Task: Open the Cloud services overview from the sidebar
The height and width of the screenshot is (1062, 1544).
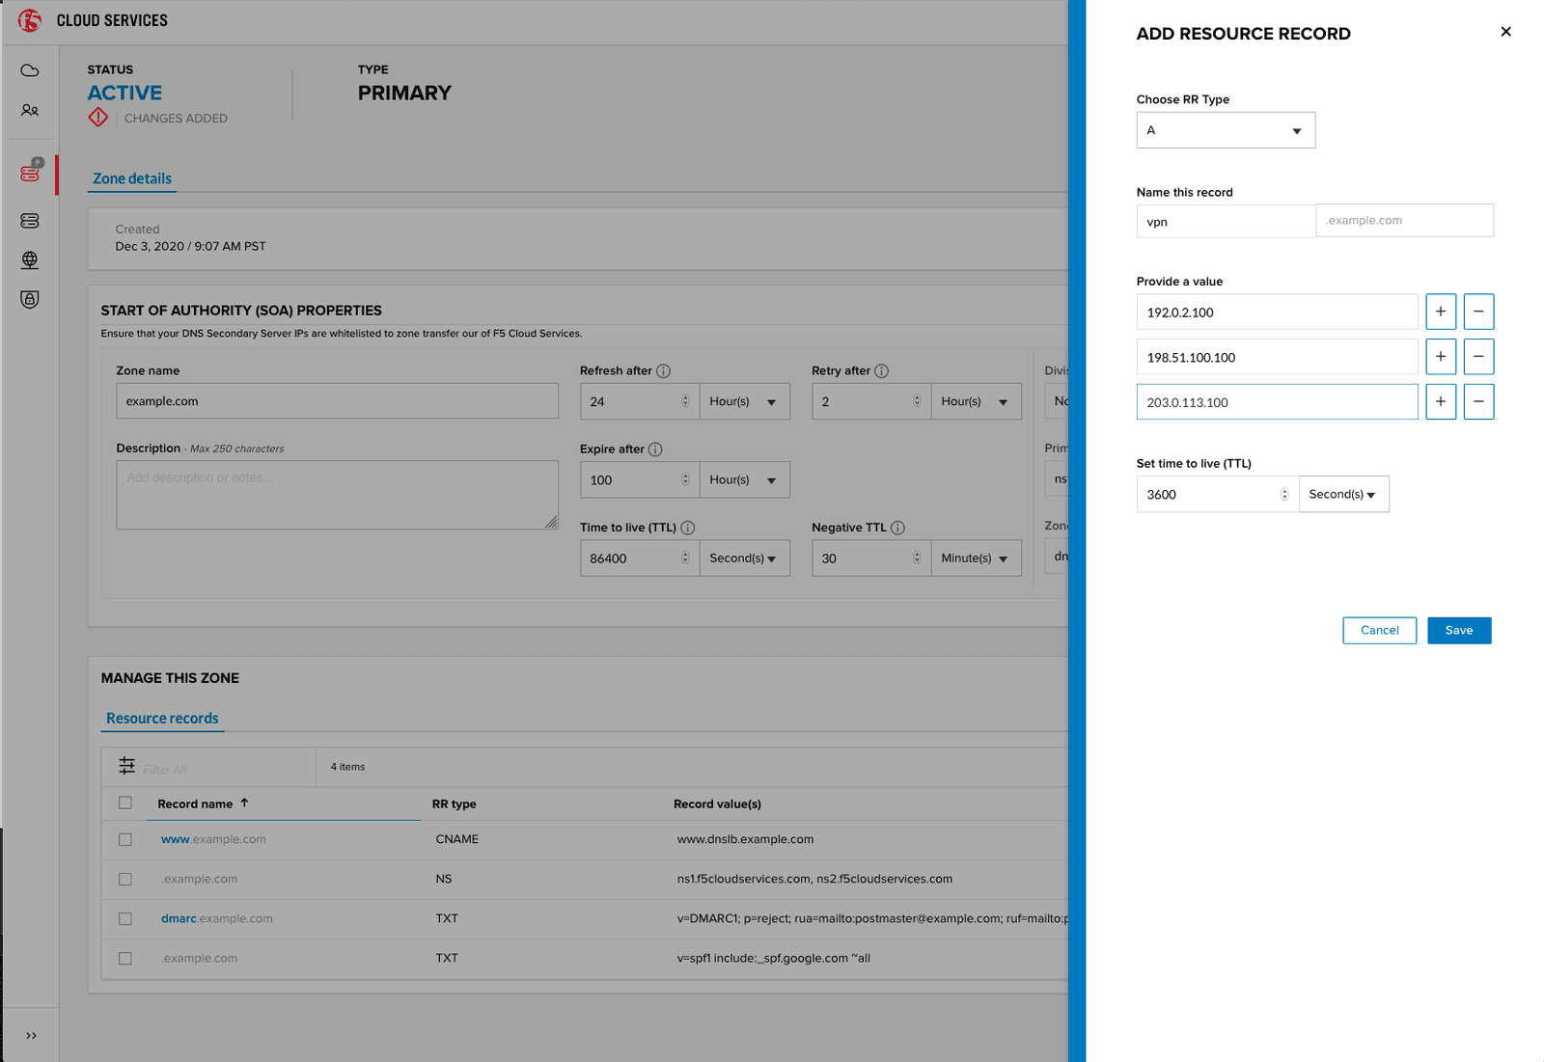Action: pos(30,70)
